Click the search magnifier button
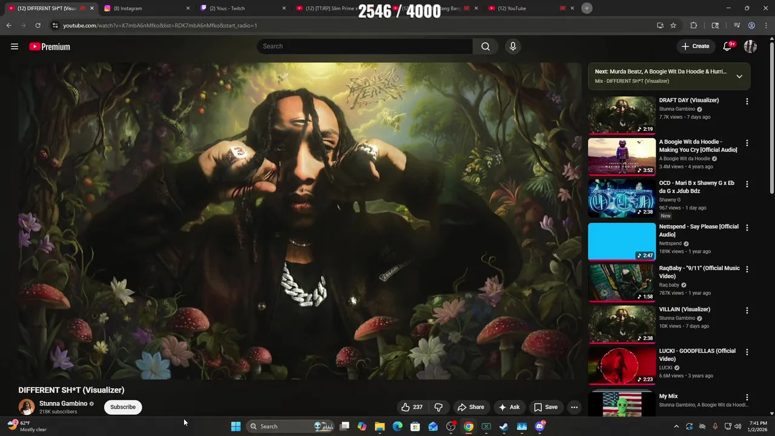This screenshot has height=436, width=775. click(x=486, y=47)
